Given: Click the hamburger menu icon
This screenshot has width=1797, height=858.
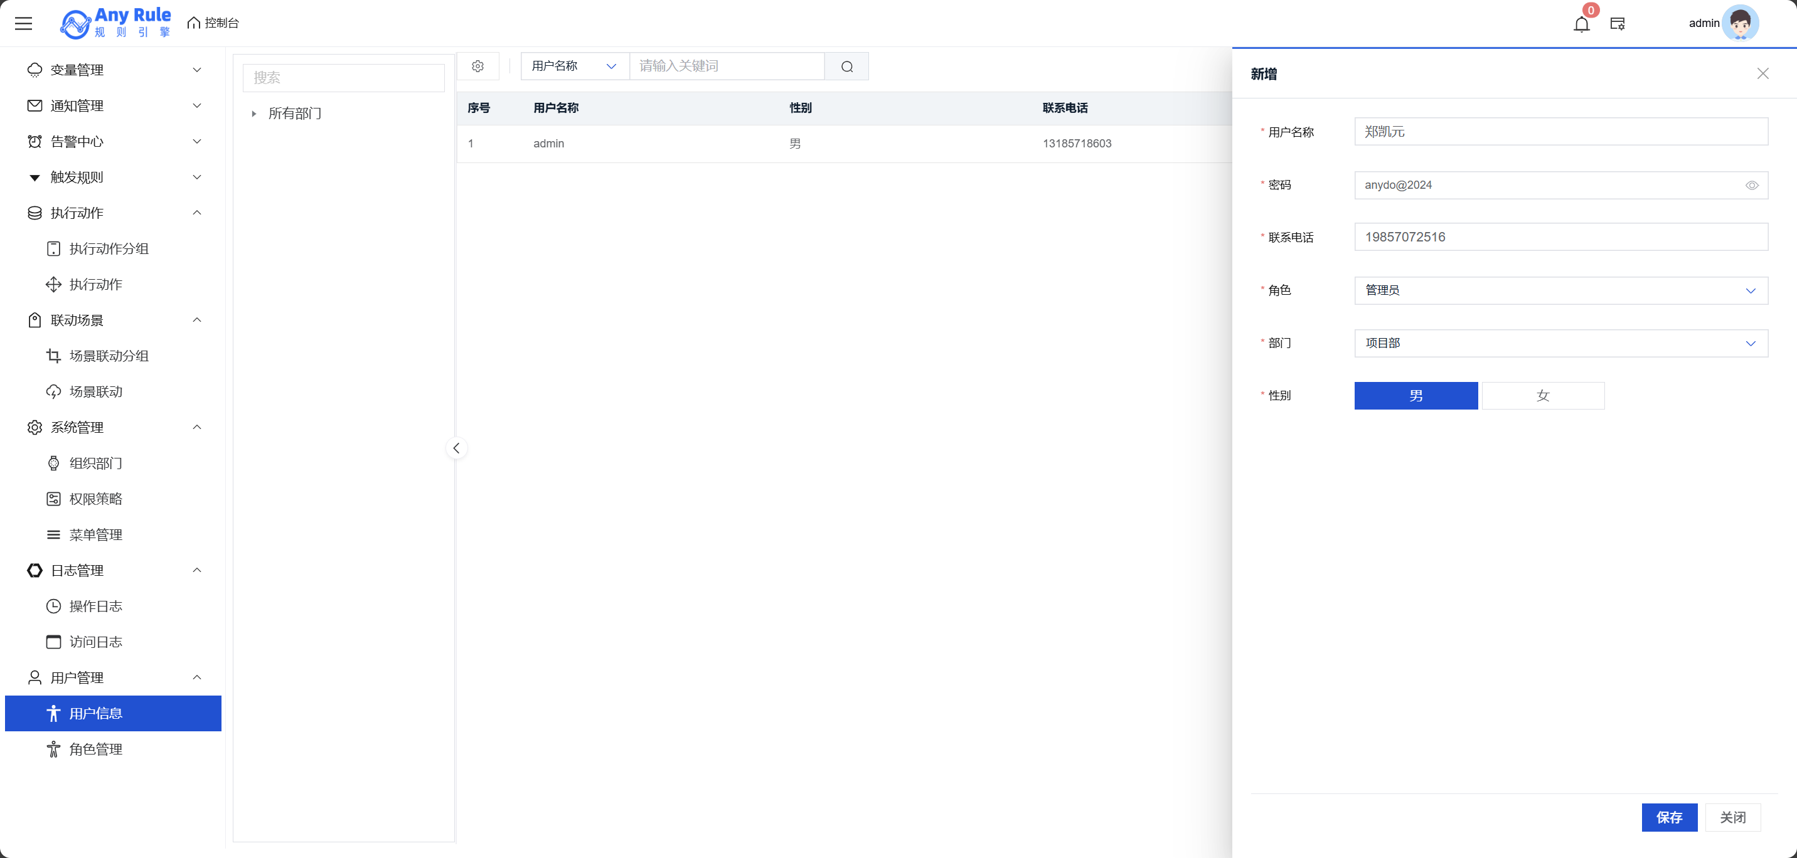Looking at the screenshot, I should (x=24, y=24).
